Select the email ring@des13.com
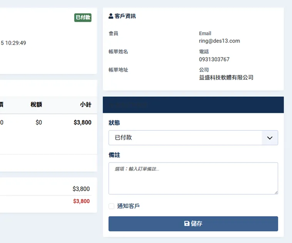The height and width of the screenshot is (243, 292). (x=219, y=41)
